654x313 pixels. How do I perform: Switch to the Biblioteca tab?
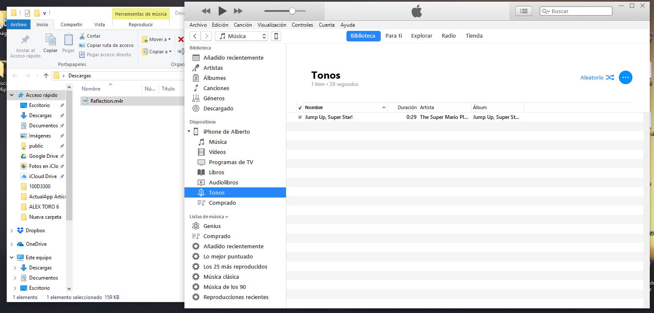pyautogui.click(x=363, y=36)
